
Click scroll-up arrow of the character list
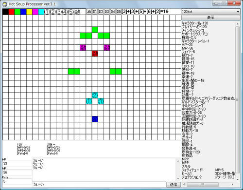tap(238, 24)
